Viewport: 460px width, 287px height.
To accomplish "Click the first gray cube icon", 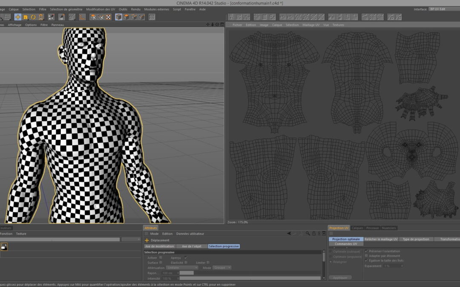I will coord(118,17).
